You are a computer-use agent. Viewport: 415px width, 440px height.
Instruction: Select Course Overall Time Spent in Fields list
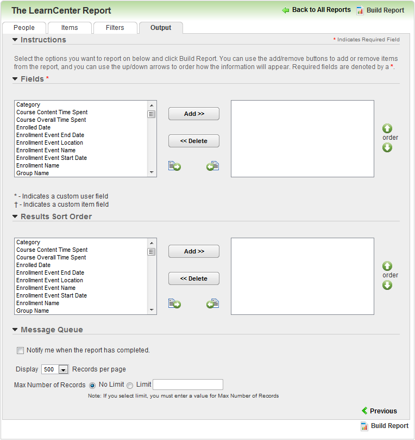pos(81,120)
